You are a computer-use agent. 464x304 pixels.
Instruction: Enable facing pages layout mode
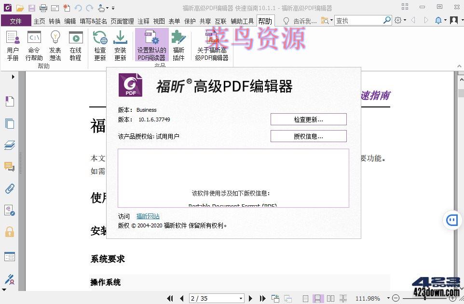click(x=330, y=298)
